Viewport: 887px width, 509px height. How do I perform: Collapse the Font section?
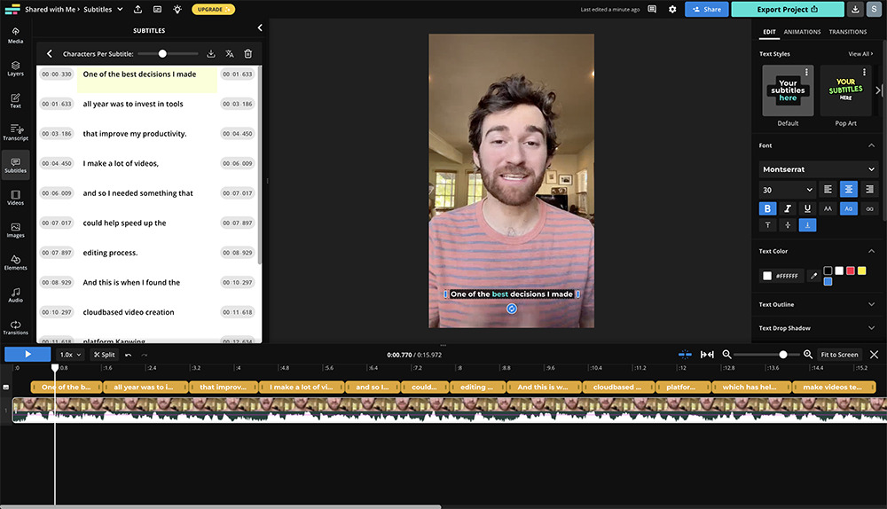[x=871, y=145]
